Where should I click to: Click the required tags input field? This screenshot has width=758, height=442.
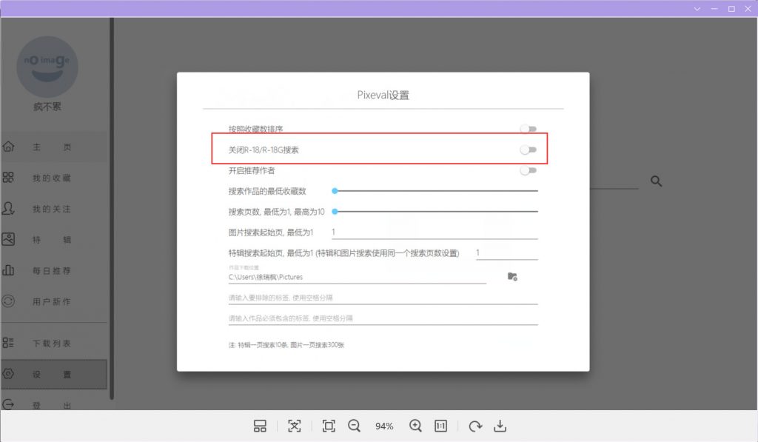(x=383, y=318)
